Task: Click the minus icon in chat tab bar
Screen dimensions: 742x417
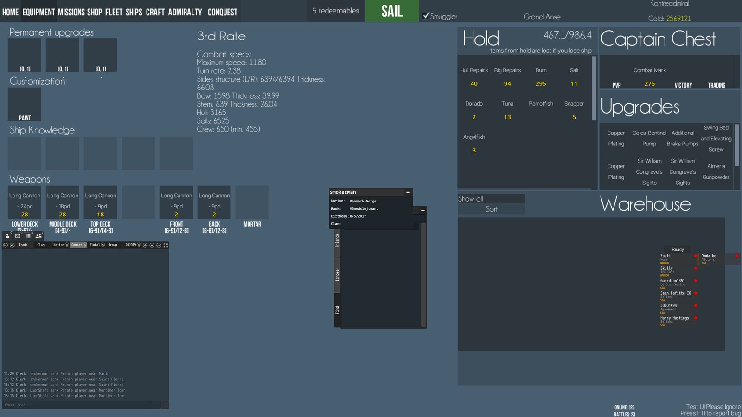Action: click(159, 245)
